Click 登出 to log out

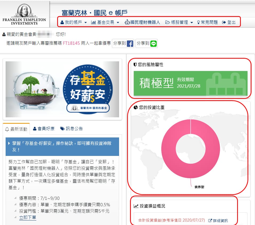coord(229,22)
